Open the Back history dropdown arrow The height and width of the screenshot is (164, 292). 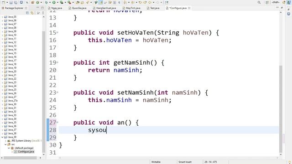coord(153,2)
